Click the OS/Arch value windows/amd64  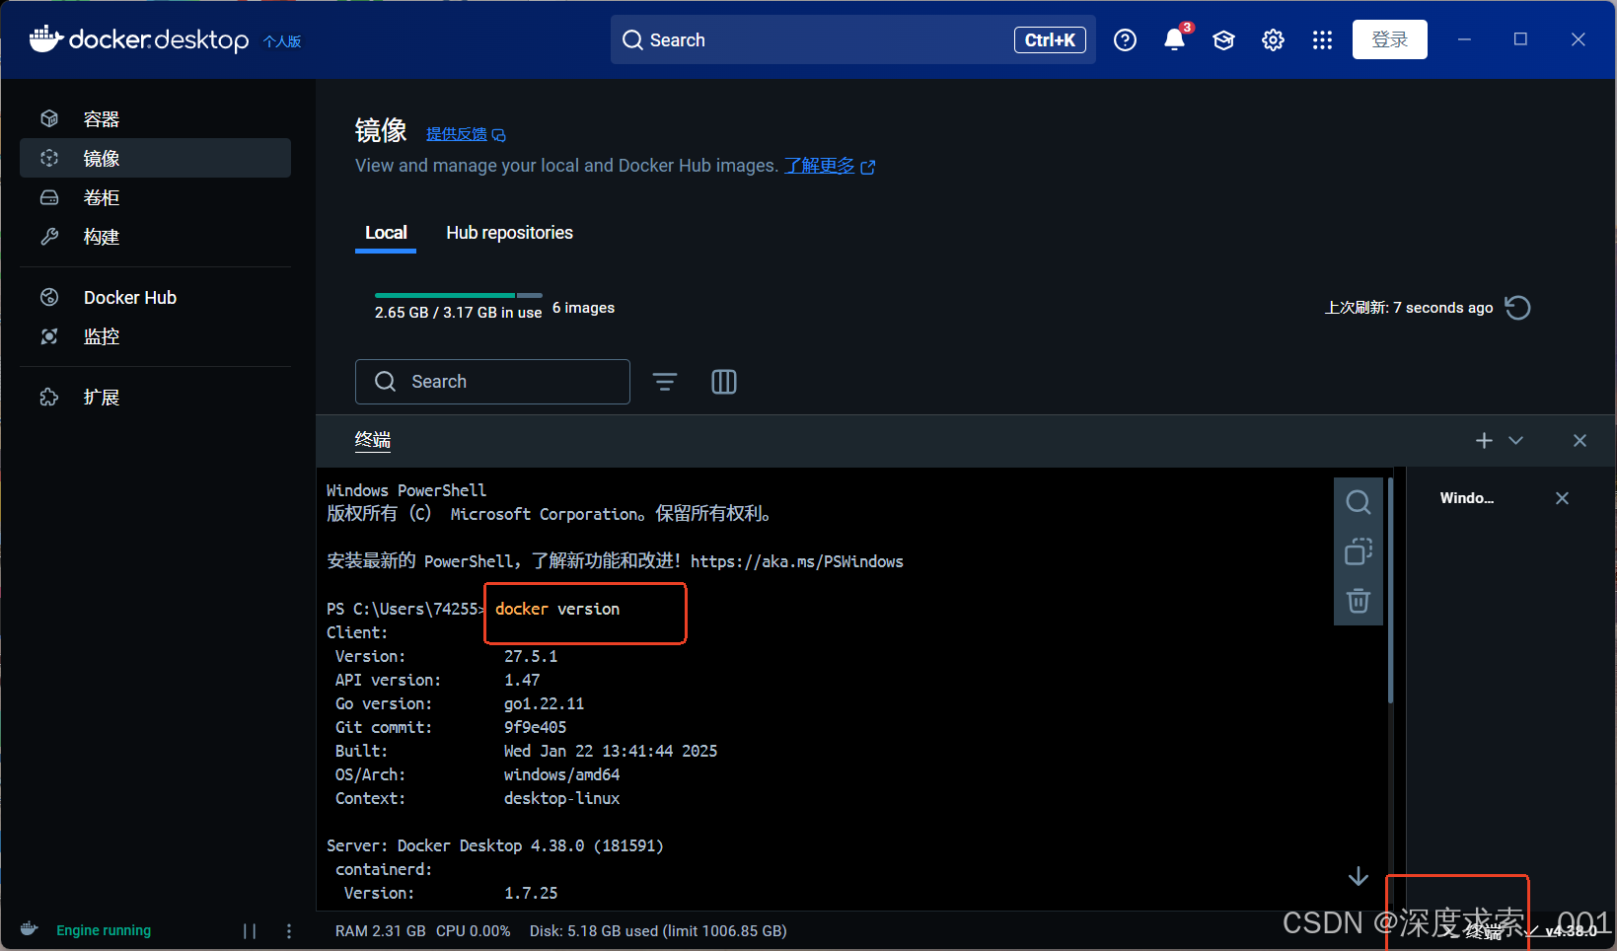coord(561,774)
